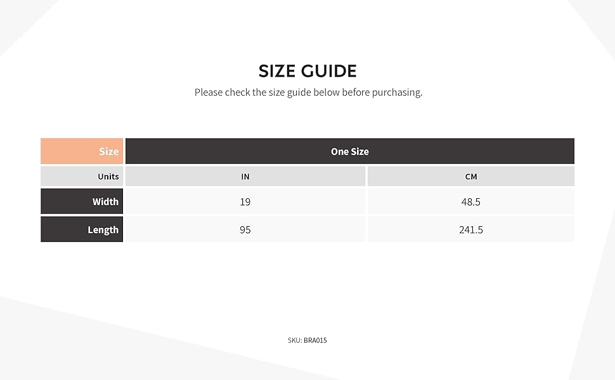Click the width value 19 in inches
This screenshot has height=380, width=615.
(x=245, y=202)
